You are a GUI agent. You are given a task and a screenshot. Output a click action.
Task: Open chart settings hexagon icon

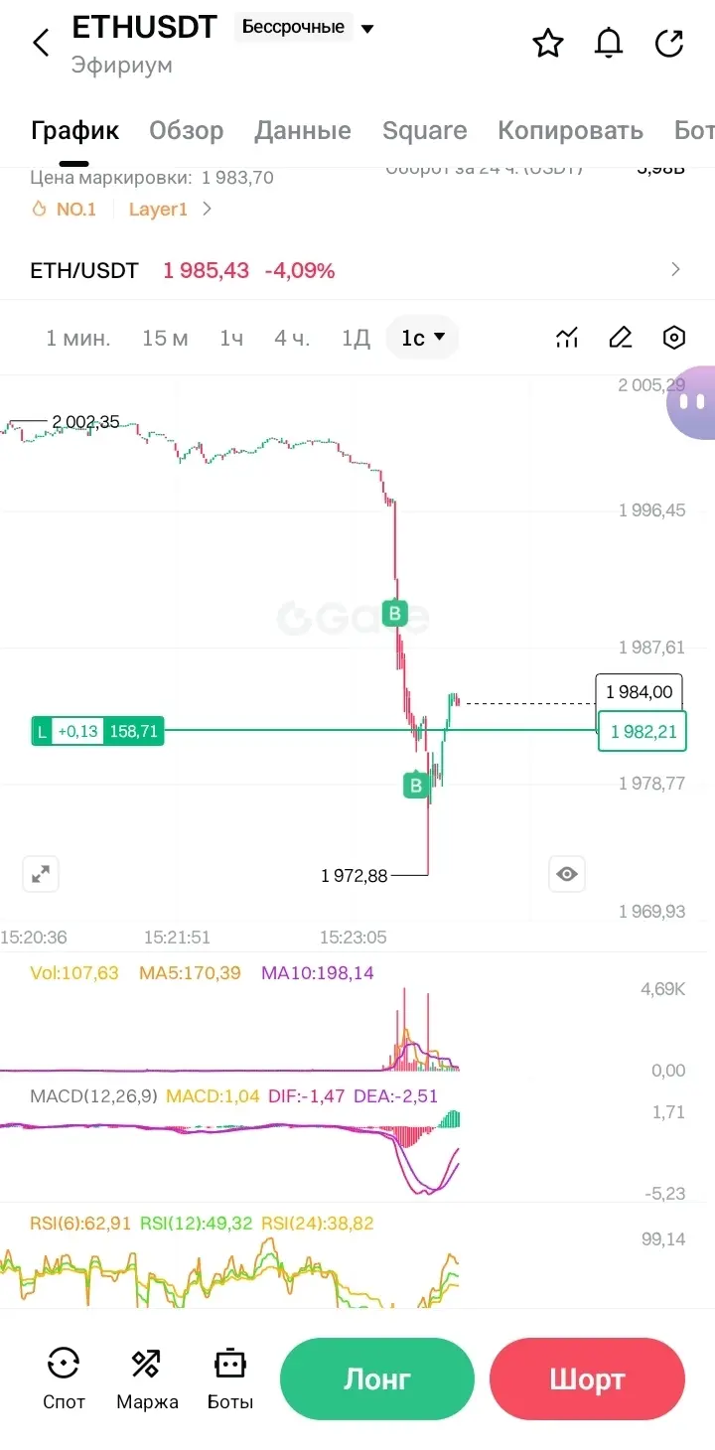click(674, 338)
